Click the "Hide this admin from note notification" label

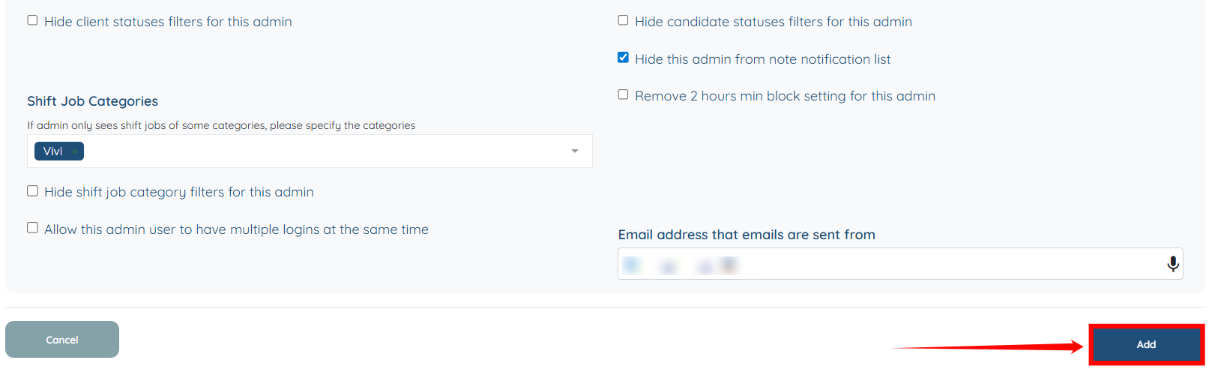[762, 59]
